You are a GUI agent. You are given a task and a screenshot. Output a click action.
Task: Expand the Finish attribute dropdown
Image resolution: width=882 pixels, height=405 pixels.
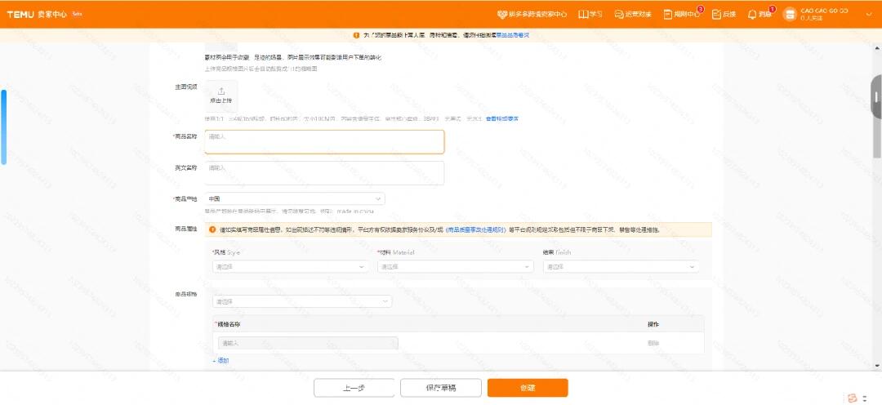621,267
